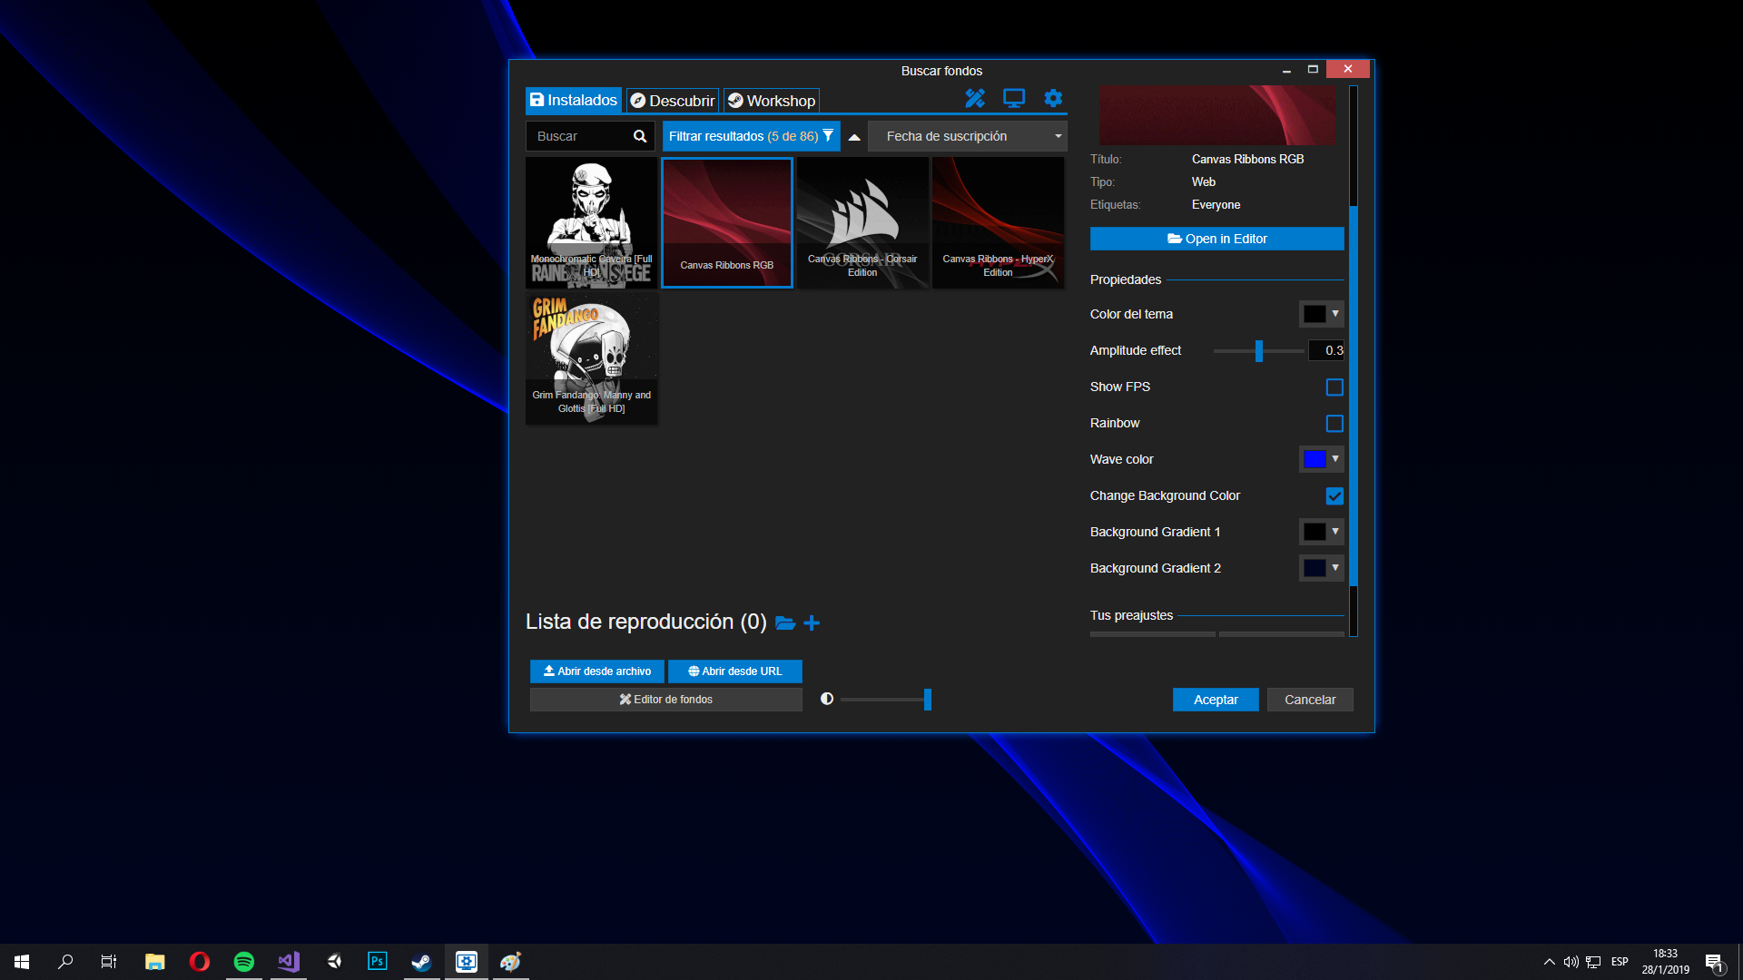Open settings gear icon in toolbar
This screenshot has height=980, width=1743.
tap(1052, 98)
